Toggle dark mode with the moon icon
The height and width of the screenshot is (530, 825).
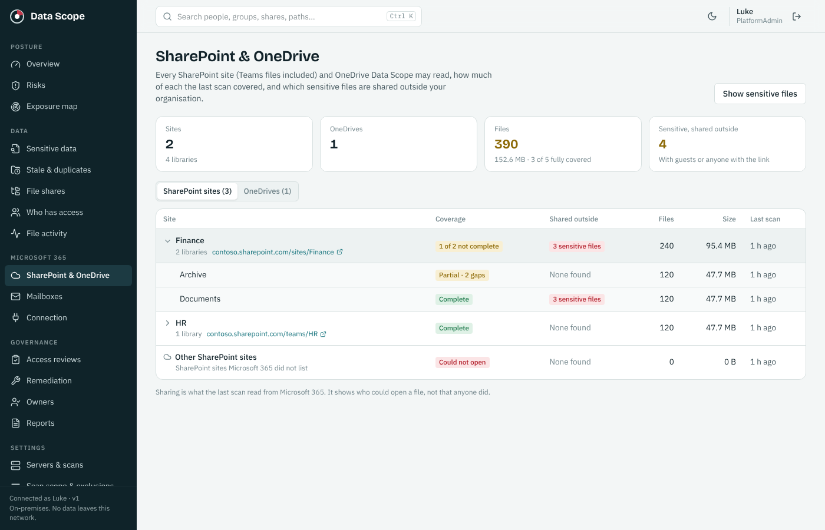tap(712, 16)
